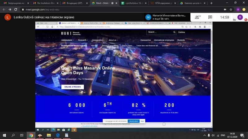The height and width of the screenshot is (139, 248).
Task: Open volume control in system tray
Action: 213,135
